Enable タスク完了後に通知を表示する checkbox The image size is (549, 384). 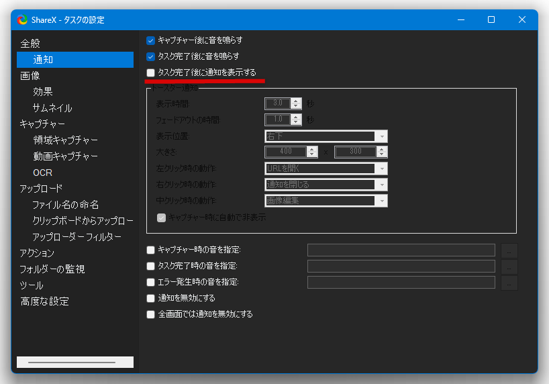coord(150,73)
